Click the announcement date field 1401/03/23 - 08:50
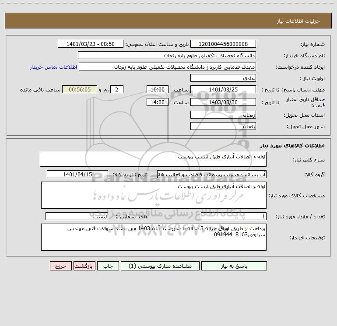 pyautogui.click(x=91, y=44)
